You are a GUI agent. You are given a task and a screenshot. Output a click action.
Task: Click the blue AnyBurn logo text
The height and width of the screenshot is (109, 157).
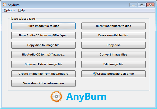(x=86, y=97)
